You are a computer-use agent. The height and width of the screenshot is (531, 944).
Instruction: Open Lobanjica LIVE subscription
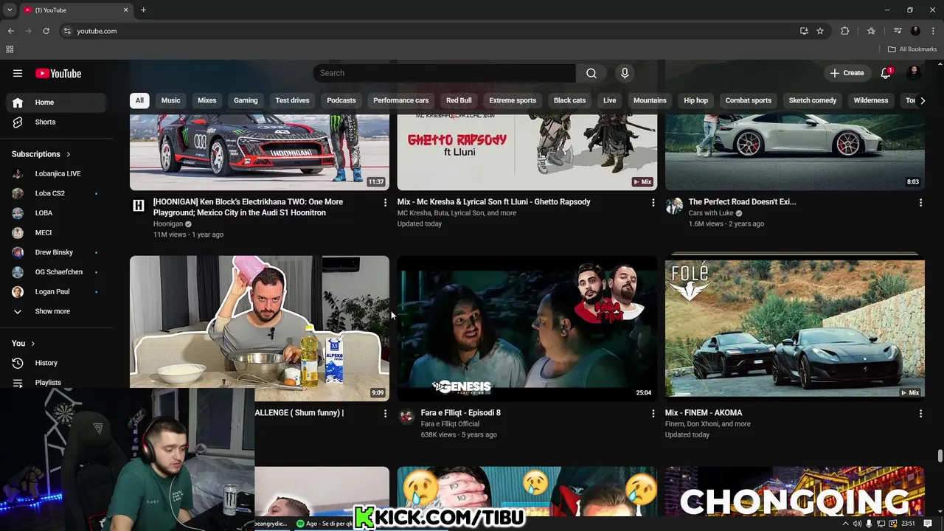point(56,173)
